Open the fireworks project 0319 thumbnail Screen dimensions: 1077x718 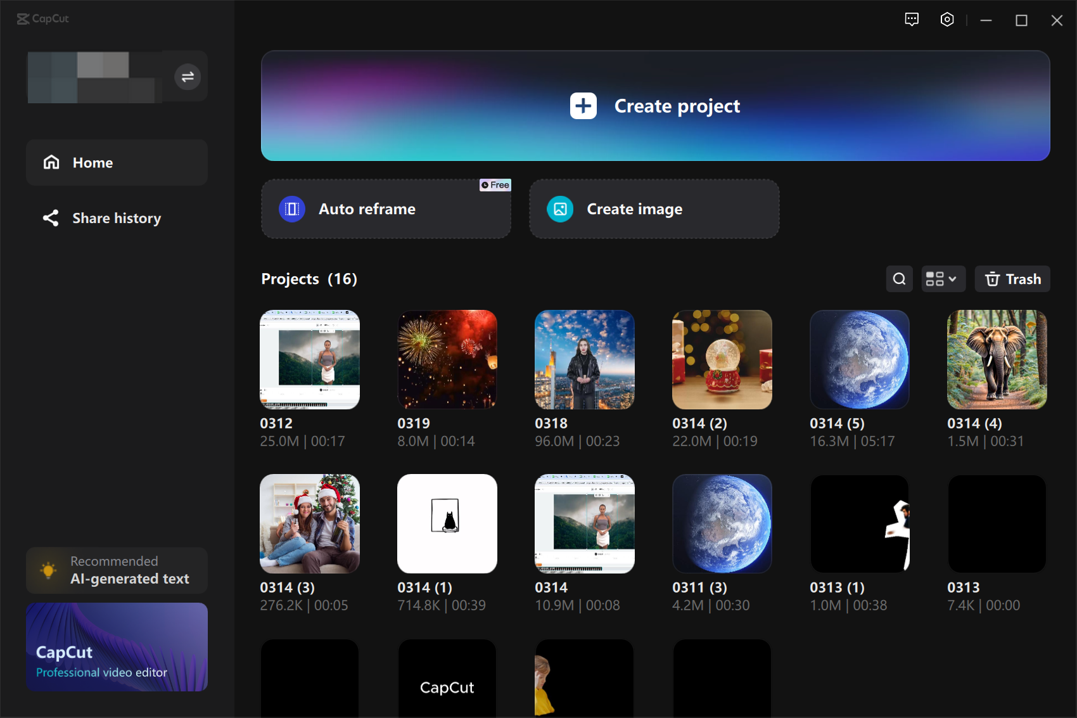pos(447,359)
